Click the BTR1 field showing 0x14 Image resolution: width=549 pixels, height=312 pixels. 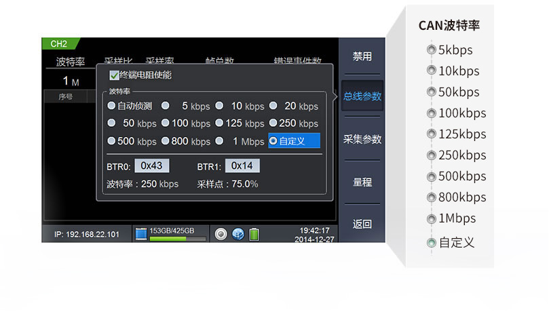click(x=242, y=165)
